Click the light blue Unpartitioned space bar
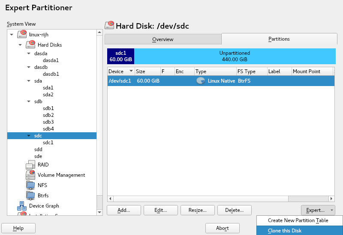This screenshot has height=235, width=343. click(235, 56)
